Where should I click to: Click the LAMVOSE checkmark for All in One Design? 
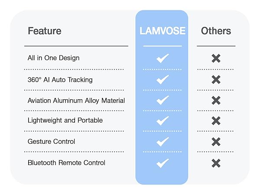[x=162, y=58]
